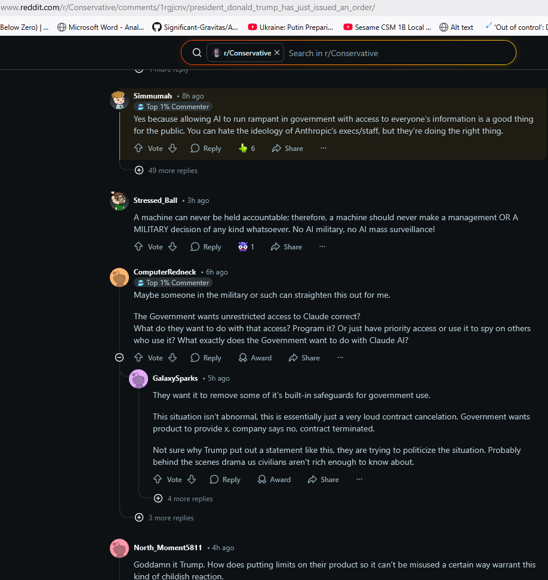
Task: Upvote GalaxySparks' reply
Action: 158,479
